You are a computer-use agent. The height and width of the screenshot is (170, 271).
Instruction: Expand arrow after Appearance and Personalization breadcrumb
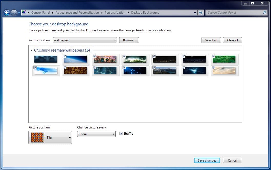click(102, 13)
